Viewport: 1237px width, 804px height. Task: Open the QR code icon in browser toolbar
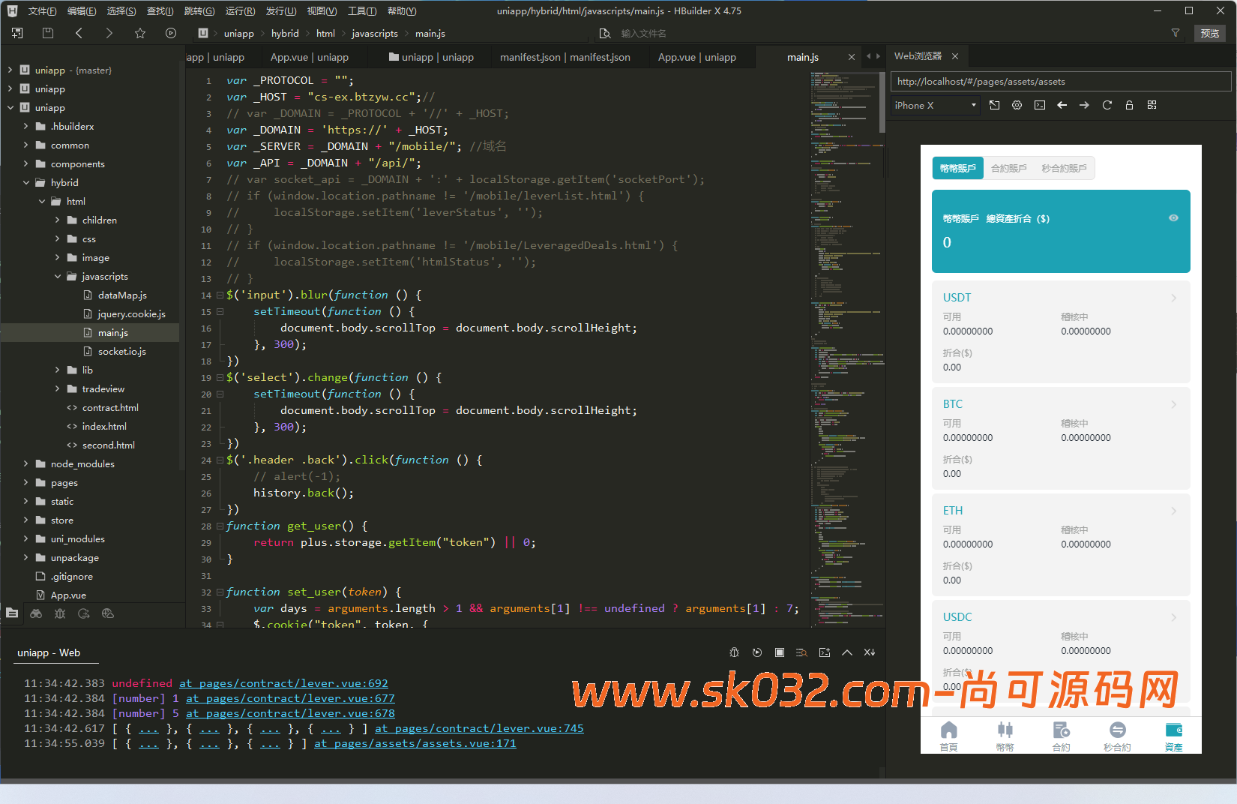coord(1152,105)
